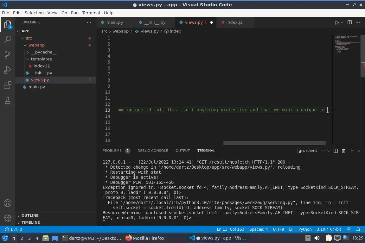Click the editor horizontal scrollbar

tap(274, 143)
